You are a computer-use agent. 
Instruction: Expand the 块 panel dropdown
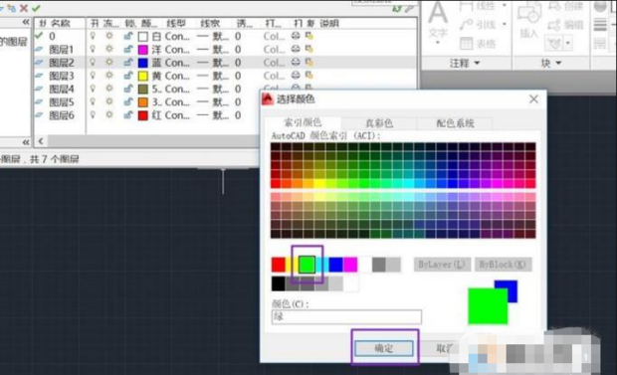click(x=551, y=63)
